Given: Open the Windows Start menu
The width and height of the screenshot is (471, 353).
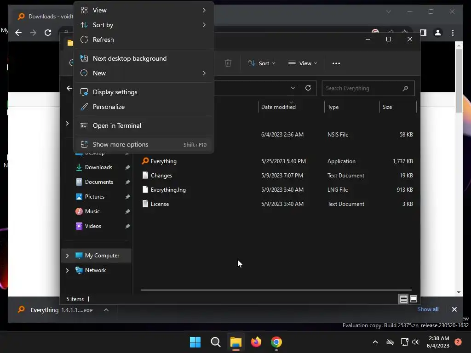Looking at the screenshot, I should point(195,342).
